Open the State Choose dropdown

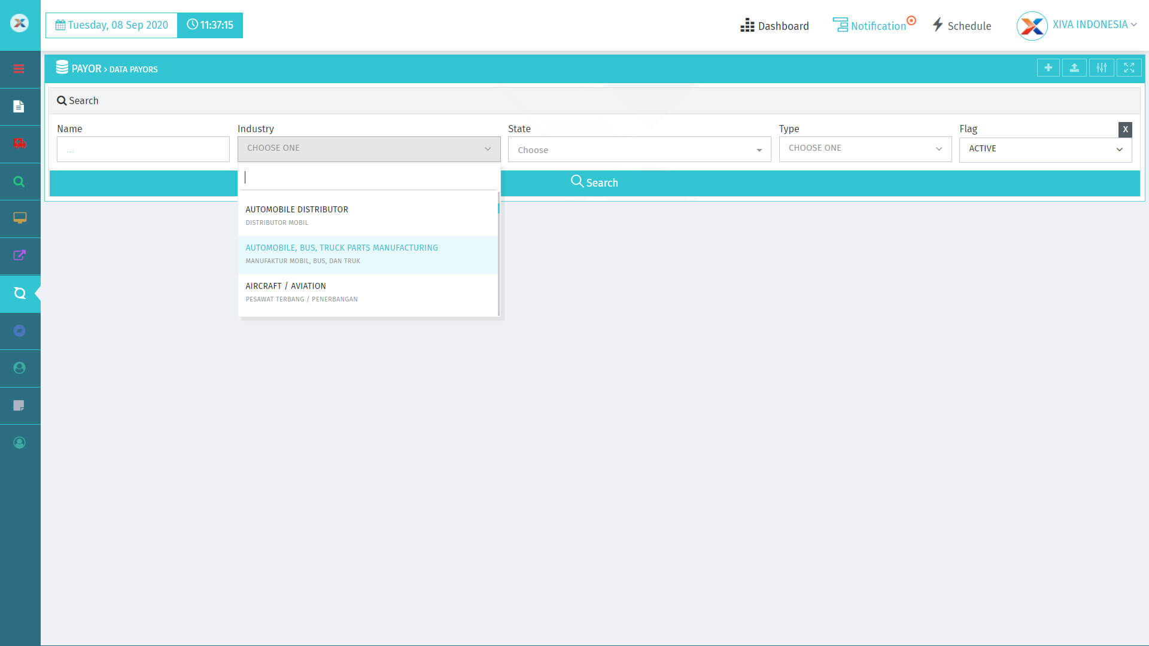pos(639,150)
